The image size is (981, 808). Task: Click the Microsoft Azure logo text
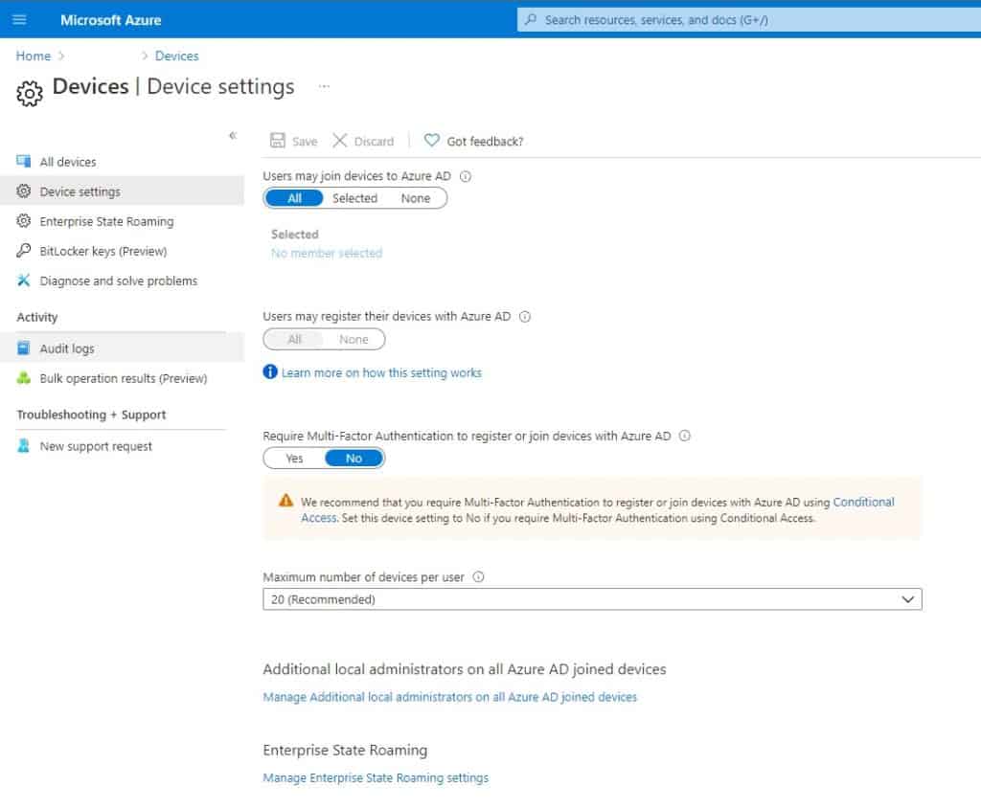(111, 20)
